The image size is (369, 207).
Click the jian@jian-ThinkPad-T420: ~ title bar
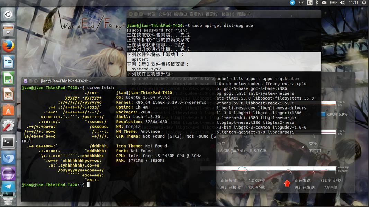point(119,81)
